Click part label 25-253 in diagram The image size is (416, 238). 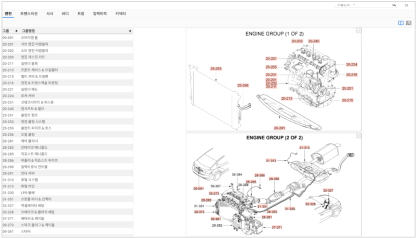click(x=216, y=68)
